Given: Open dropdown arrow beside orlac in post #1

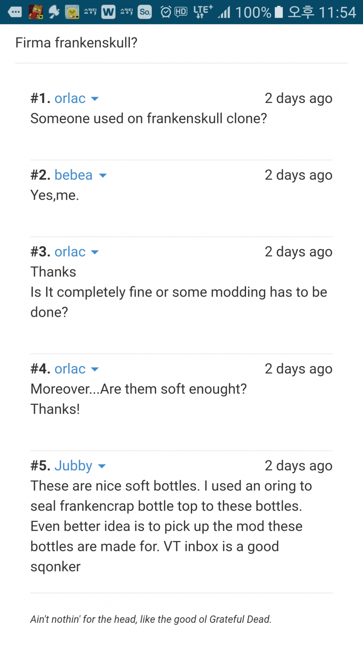Looking at the screenshot, I should tap(95, 99).
